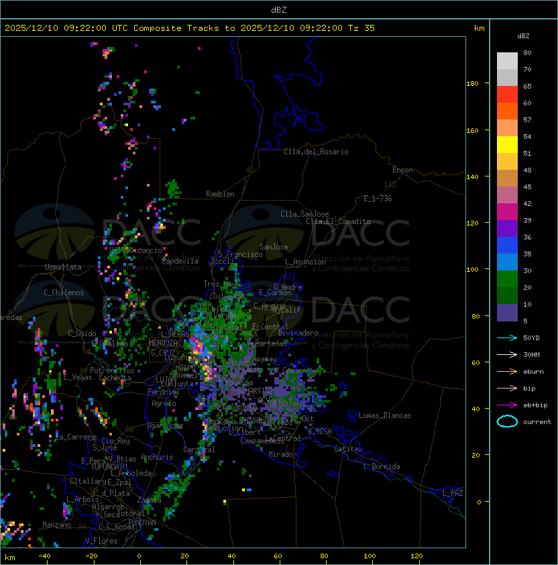Image resolution: width=558 pixels, height=565 pixels.
Task: Select the dark orange swatch between 60 and 57
Action: (507, 111)
